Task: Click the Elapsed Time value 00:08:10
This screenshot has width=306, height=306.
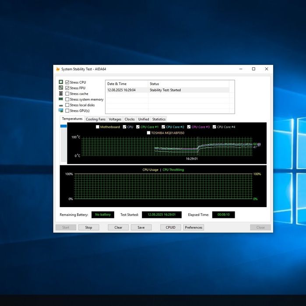Action: click(223, 215)
